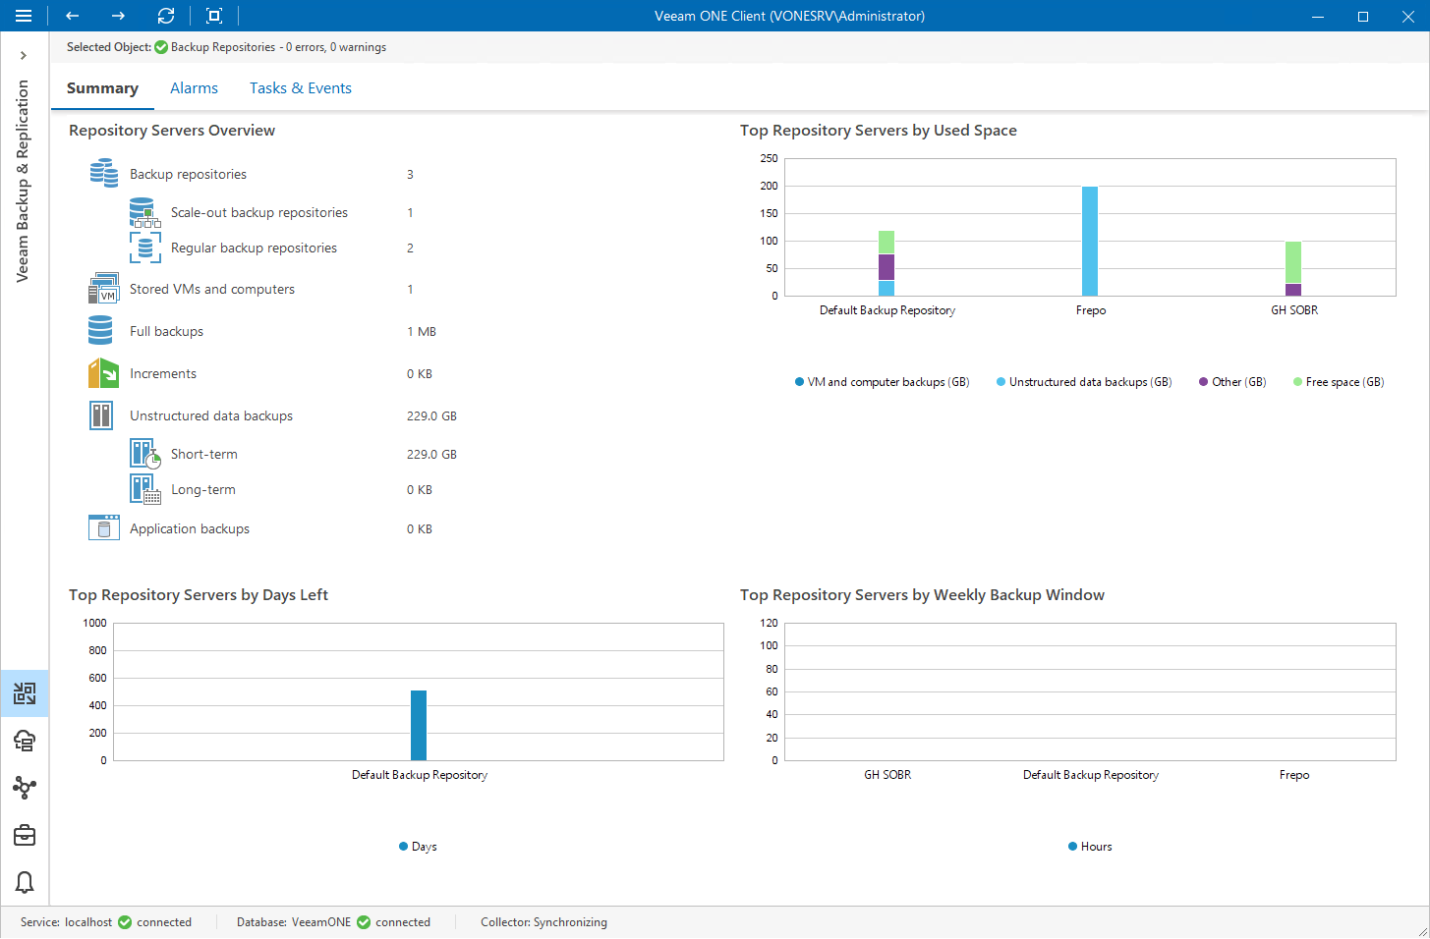Click the refresh icon in the toolbar

point(166,16)
